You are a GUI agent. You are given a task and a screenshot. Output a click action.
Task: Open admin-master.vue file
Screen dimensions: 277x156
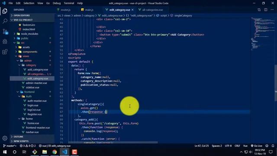click(x=36, y=83)
